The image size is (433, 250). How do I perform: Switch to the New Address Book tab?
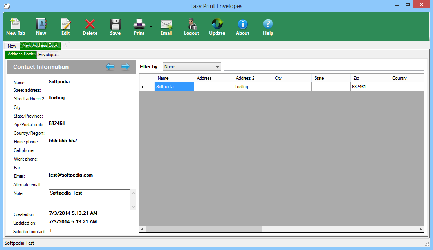(41, 45)
